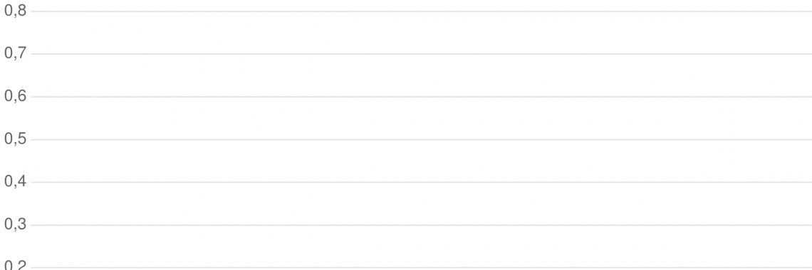Select the 0,5 y-axis label
The height and width of the screenshot is (270, 812).
(x=15, y=139)
